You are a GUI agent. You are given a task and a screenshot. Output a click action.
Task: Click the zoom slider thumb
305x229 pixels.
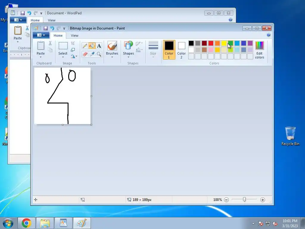click(244, 199)
